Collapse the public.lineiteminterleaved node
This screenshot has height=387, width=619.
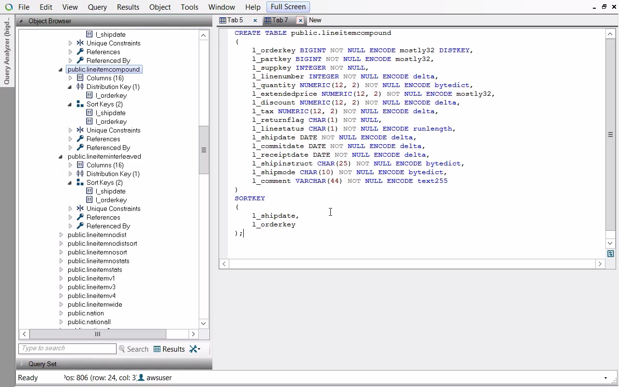[61, 156]
